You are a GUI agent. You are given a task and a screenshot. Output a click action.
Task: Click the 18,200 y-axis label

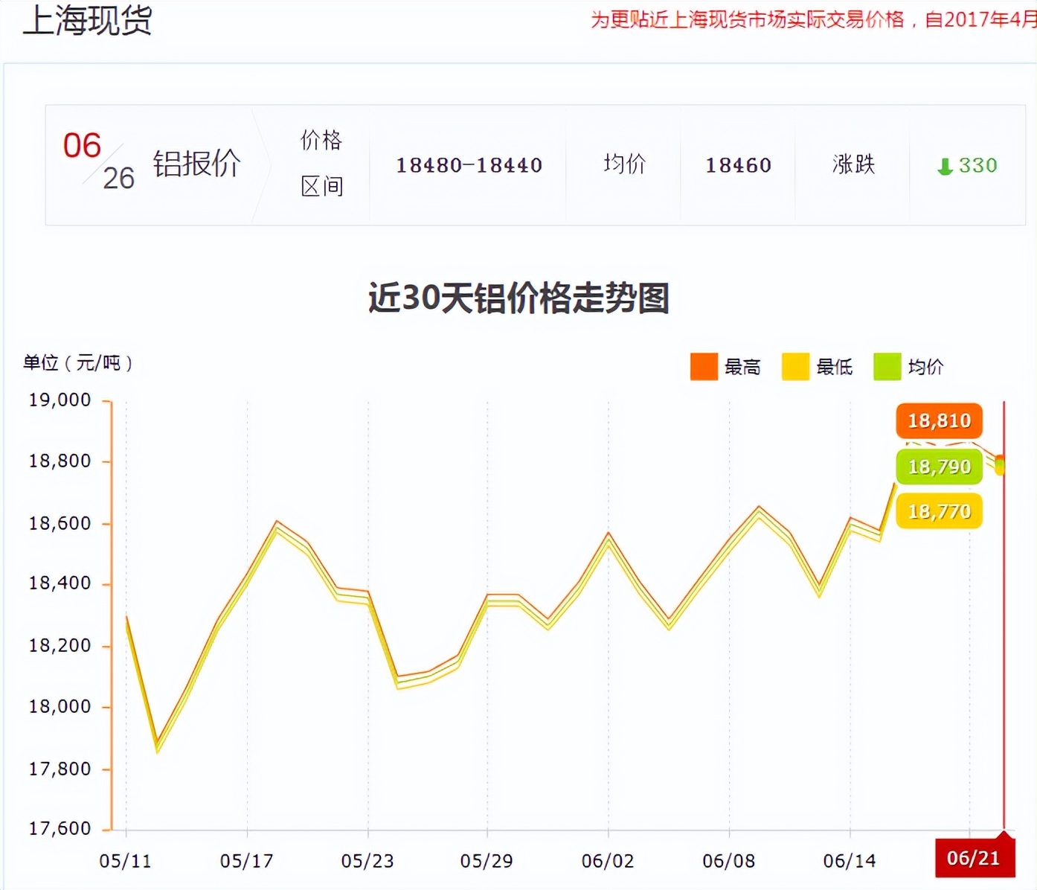[60, 645]
